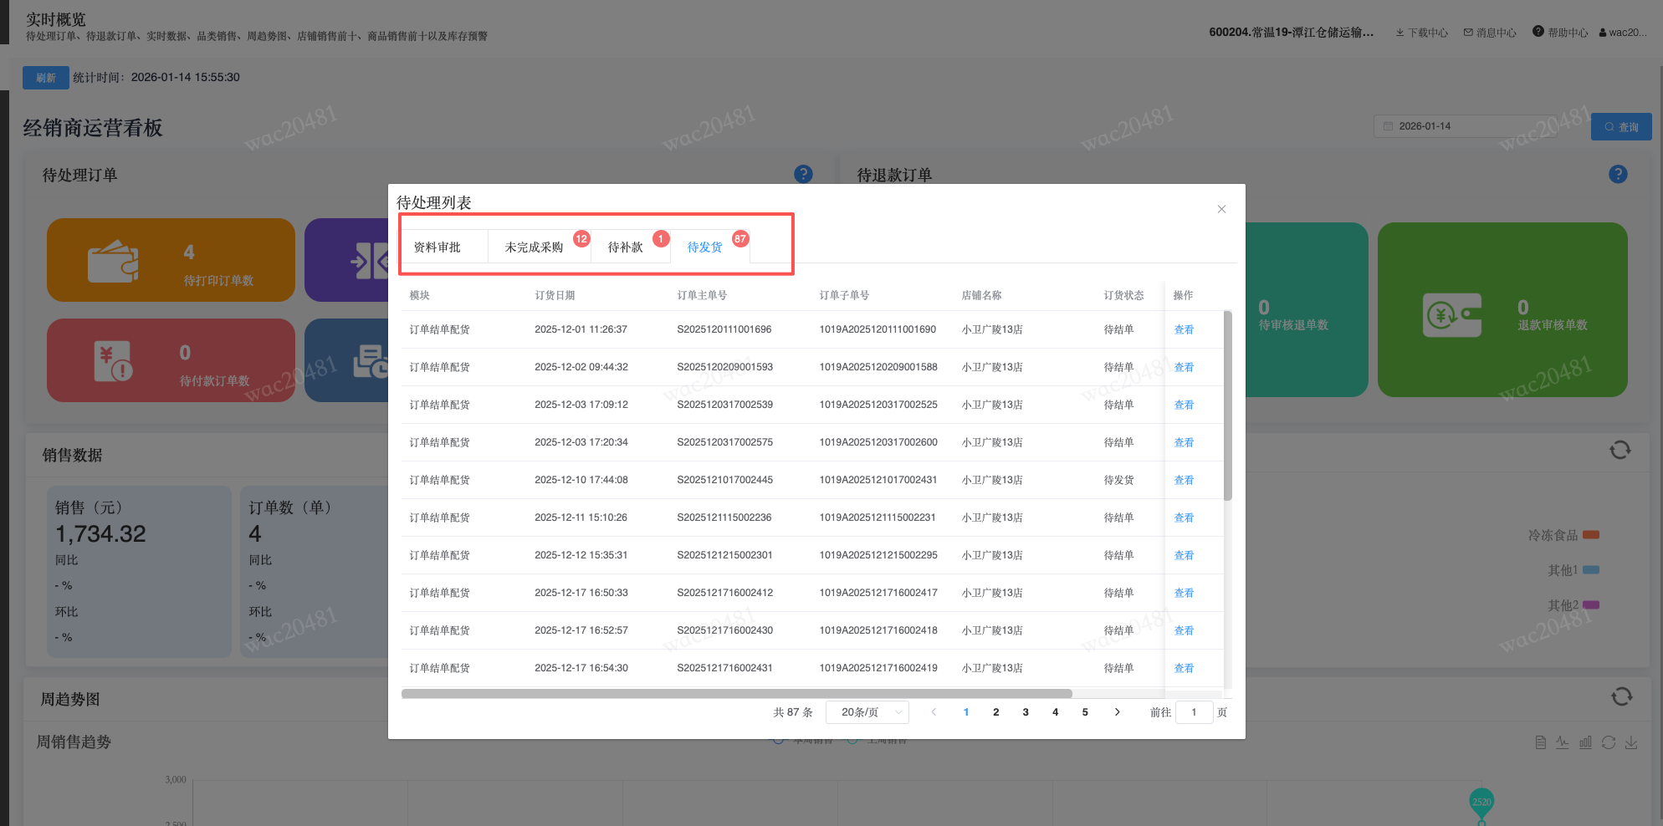Switch chart to bar view icon
This screenshot has height=826, width=1663.
pos(1585,742)
